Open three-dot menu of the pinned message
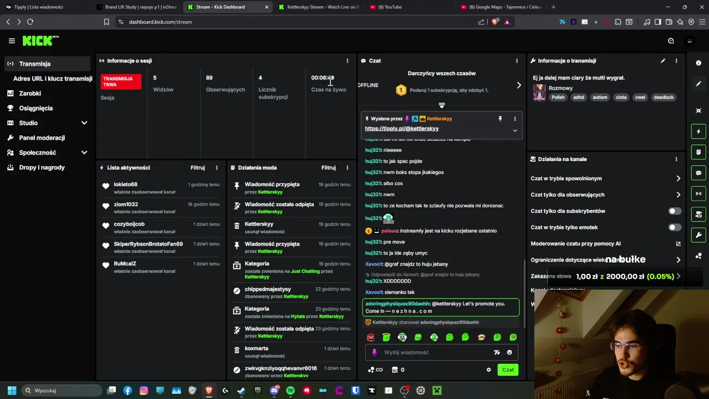The height and width of the screenshot is (399, 709). (x=515, y=119)
